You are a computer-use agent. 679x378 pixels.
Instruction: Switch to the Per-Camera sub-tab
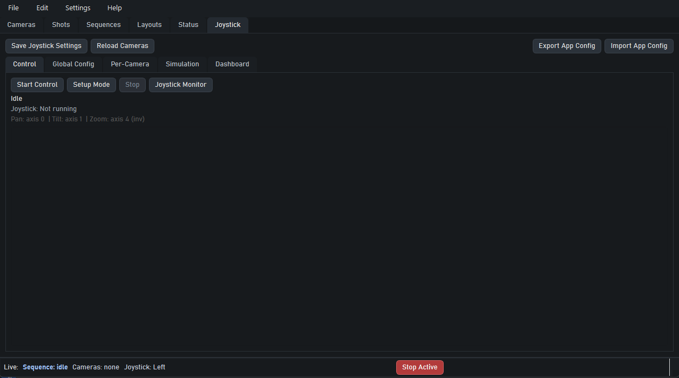tap(130, 64)
